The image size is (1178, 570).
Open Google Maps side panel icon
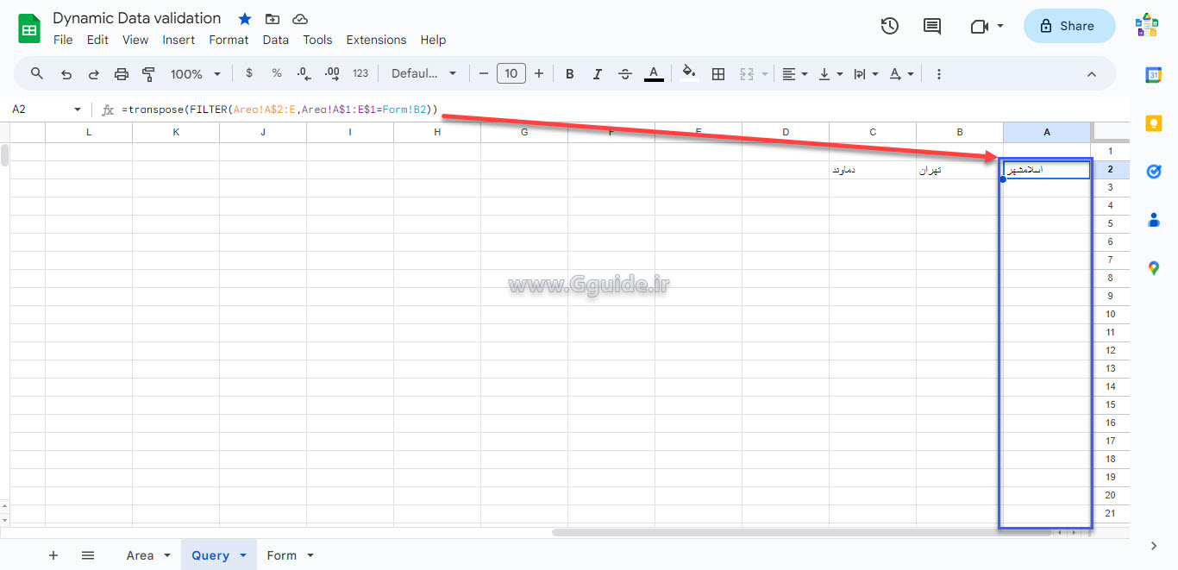1154,268
